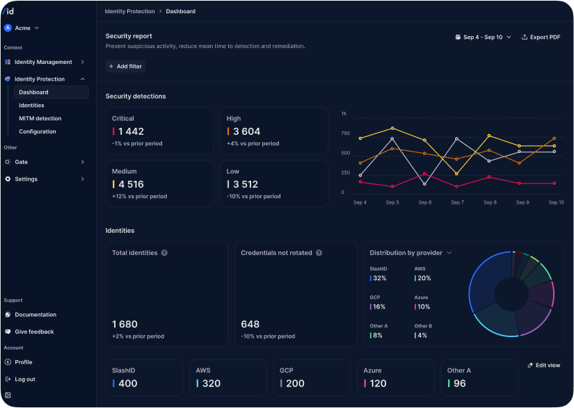Click SlashID 32% legend entry
The height and width of the screenshot is (408, 574).
point(378,274)
